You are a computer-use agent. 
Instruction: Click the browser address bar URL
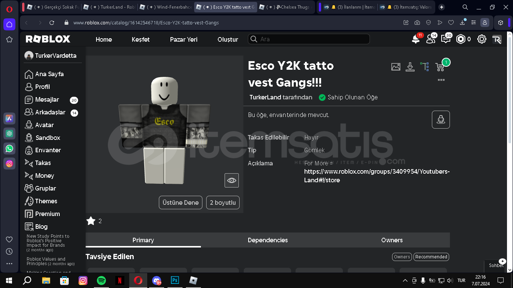point(146,22)
